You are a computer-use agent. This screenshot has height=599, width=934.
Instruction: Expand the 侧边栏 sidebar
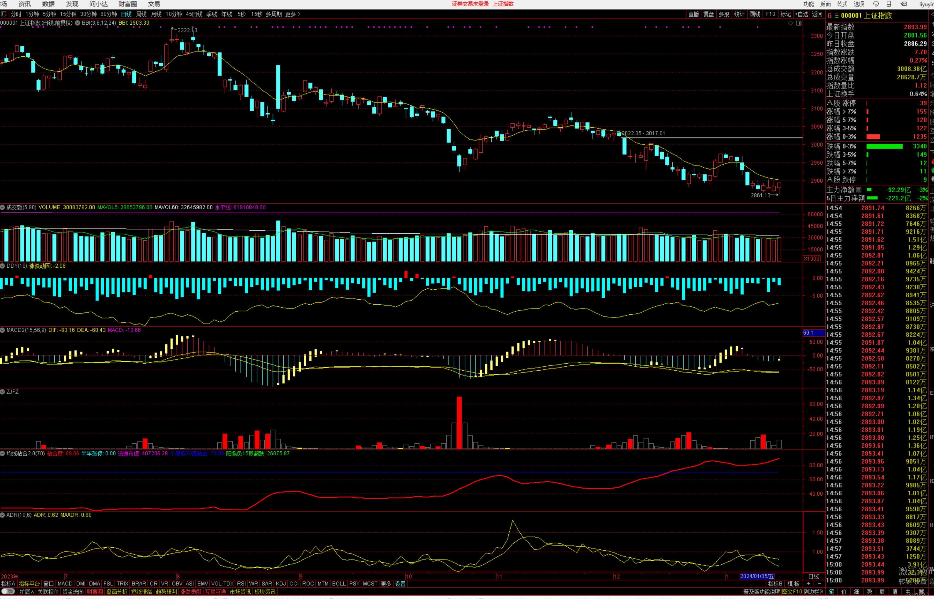click(x=813, y=592)
